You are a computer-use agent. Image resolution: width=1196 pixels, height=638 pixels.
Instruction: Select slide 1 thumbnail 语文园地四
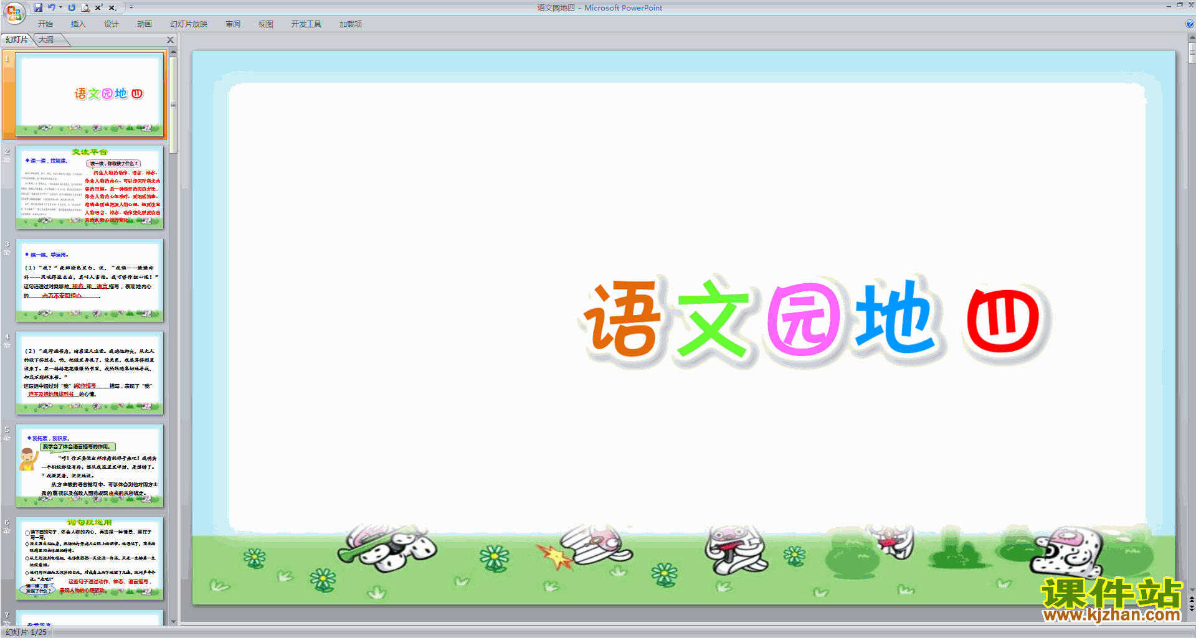tap(90, 95)
